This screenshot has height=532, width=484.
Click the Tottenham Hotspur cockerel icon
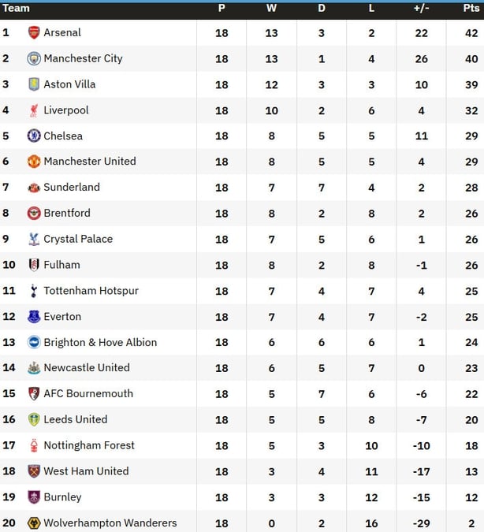pos(34,291)
